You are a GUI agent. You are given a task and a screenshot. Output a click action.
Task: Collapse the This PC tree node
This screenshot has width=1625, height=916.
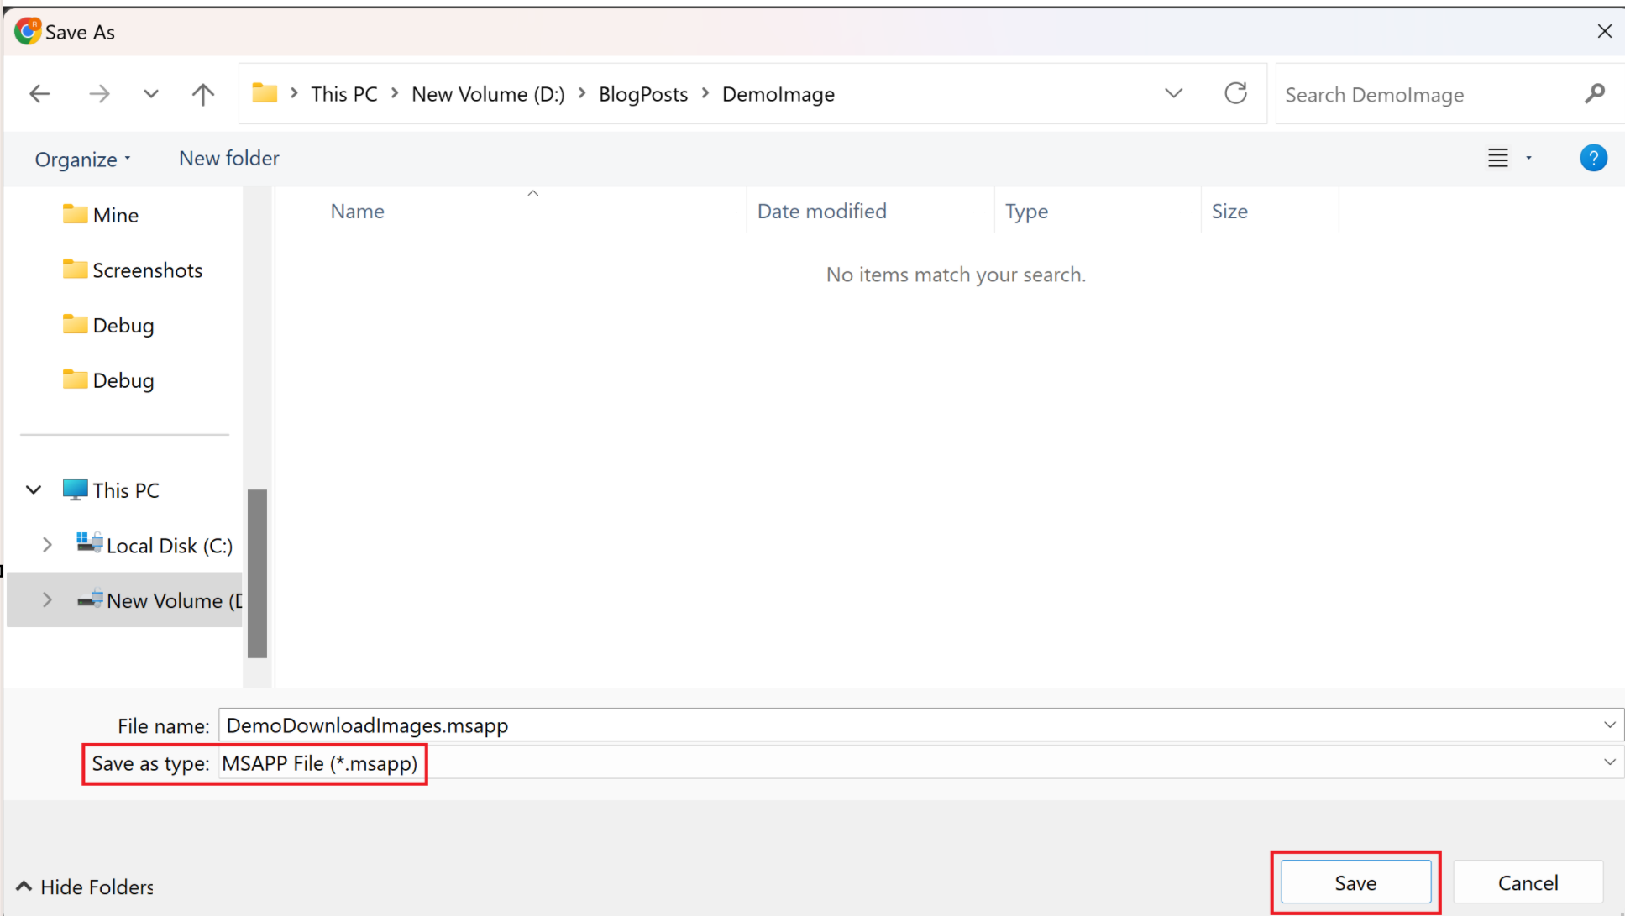[x=34, y=490]
